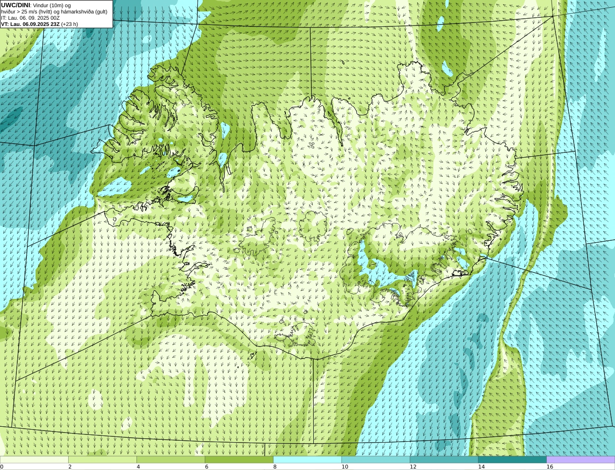The image size is (615, 470).
Task: Click the medium green 4–6 m/s legend swatch
Action: [x=171, y=459]
